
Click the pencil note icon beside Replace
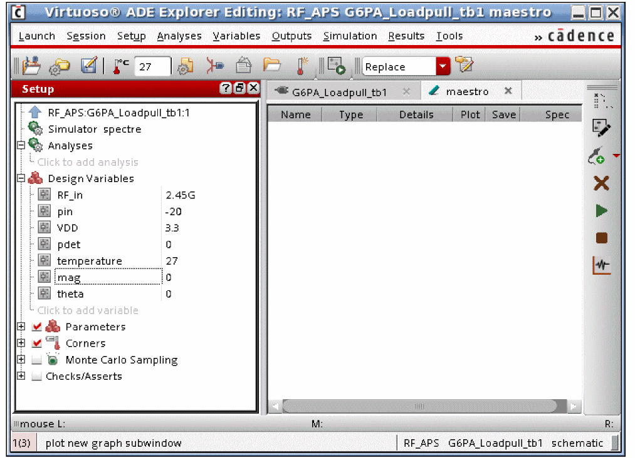(464, 64)
